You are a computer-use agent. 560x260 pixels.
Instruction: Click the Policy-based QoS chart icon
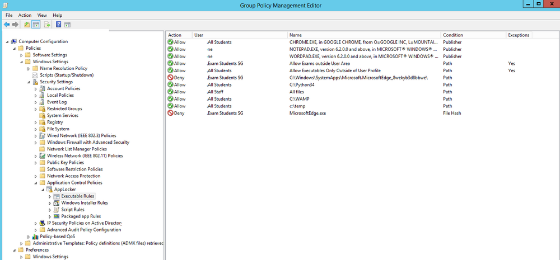tap(35, 237)
